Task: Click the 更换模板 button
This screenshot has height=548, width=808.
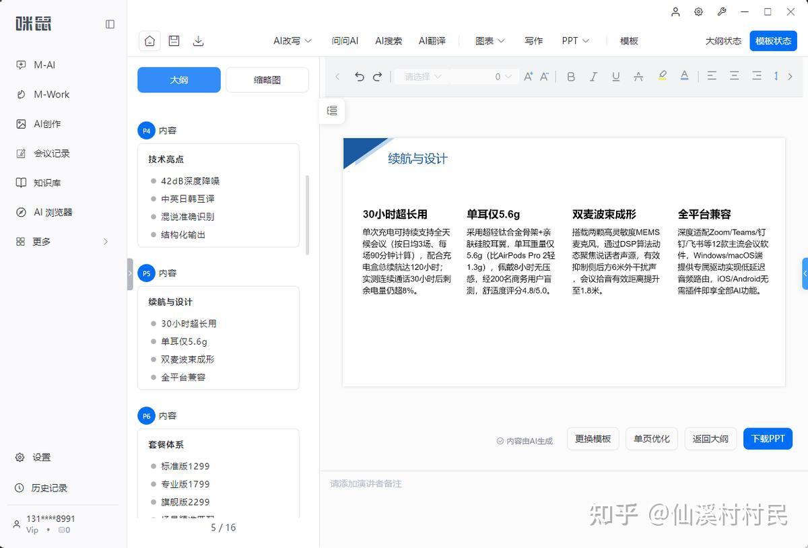Action: click(x=593, y=439)
